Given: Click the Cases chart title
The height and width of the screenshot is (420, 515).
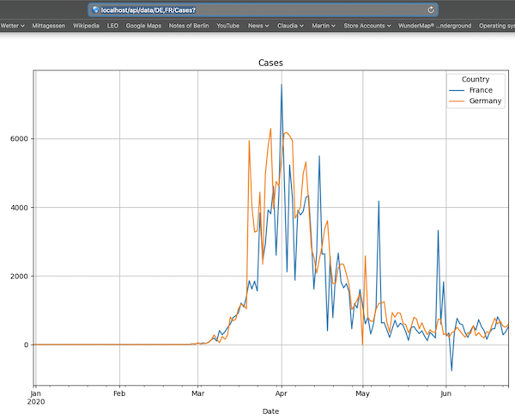Looking at the screenshot, I should [271, 64].
